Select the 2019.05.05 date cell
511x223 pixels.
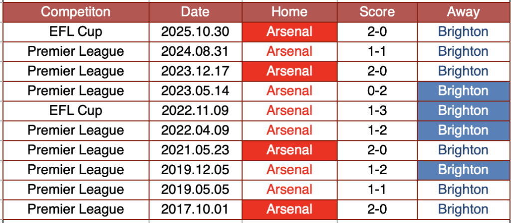pyautogui.click(x=195, y=189)
